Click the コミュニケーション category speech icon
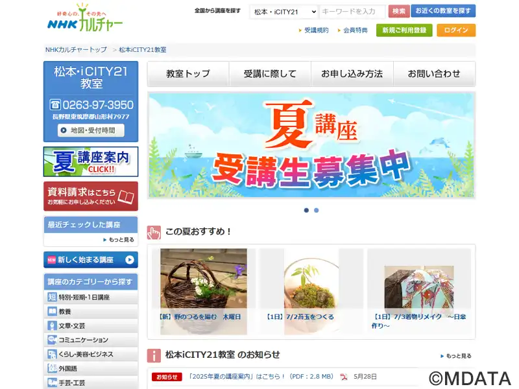Image resolution: width=519 pixels, height=389 pixels. (52, 340)
